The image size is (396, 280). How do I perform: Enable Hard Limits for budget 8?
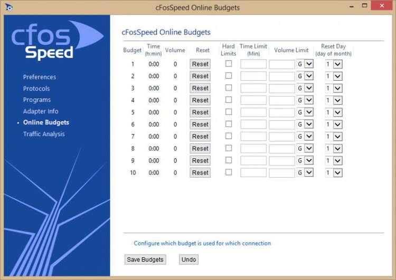tap(229, 148)
